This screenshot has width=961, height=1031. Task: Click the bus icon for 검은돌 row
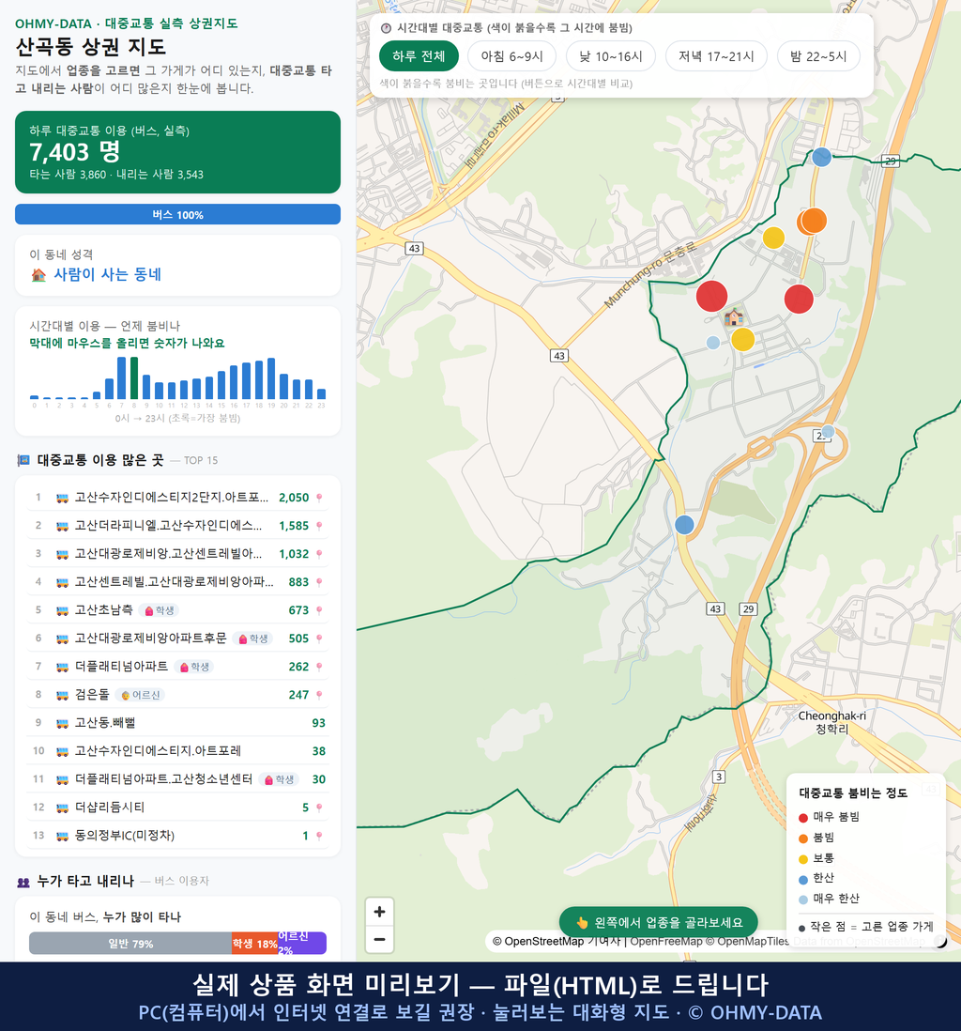63,695
